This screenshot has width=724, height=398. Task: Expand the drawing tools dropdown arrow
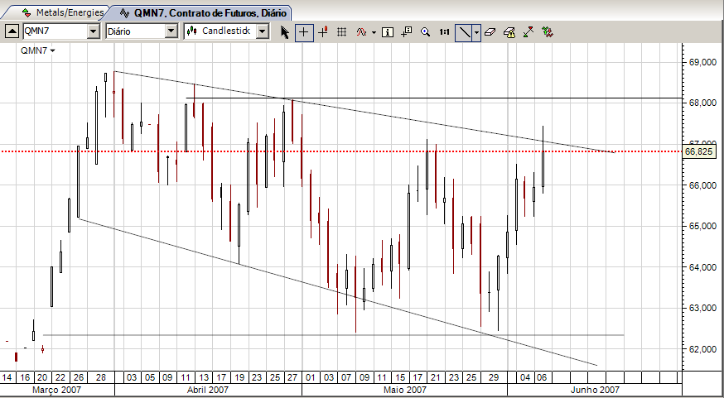pos(476,33)
